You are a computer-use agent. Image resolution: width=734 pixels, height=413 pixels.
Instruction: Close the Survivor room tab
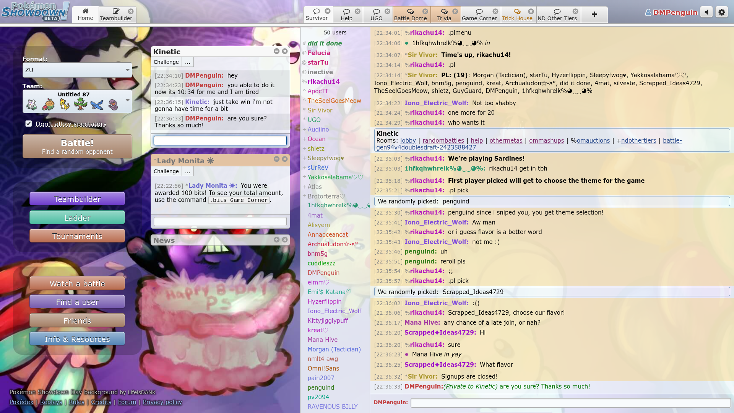tap(328, 11)
